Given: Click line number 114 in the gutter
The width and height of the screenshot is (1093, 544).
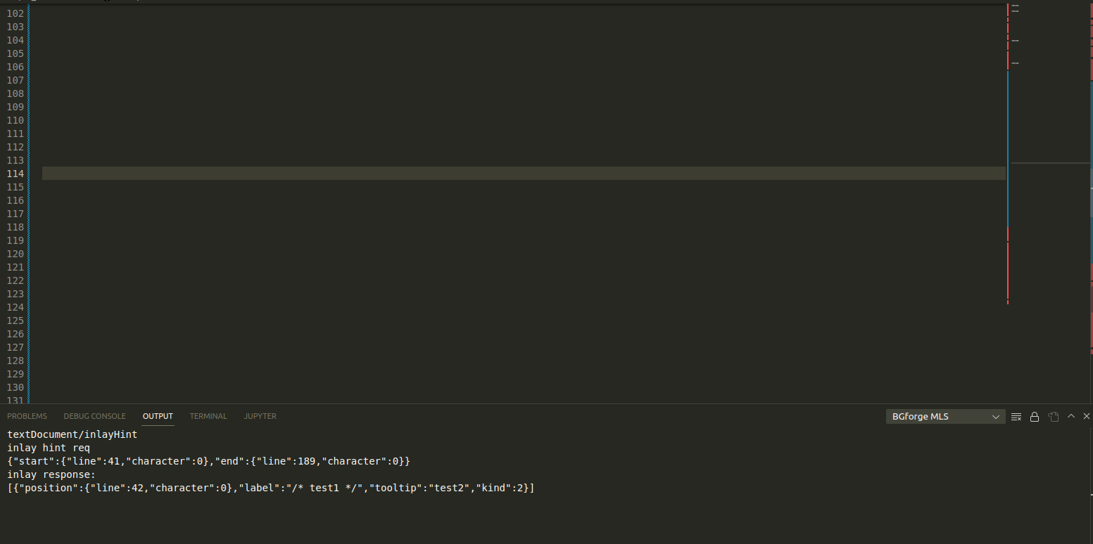Looking at the screenshot, I should [x=15, y=174].
